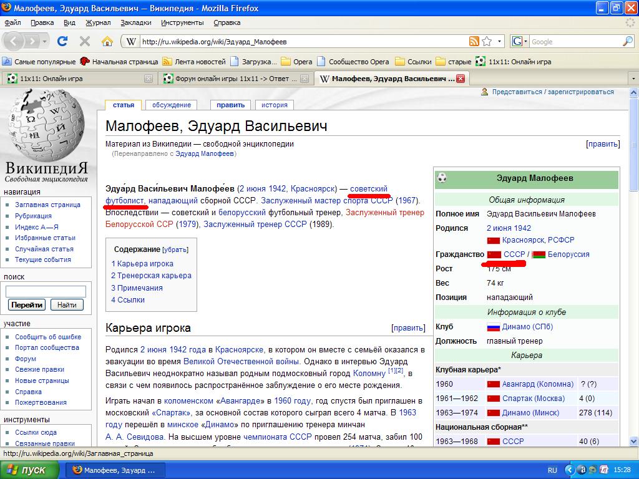Image resolution: width=639 pixels, height=479 pixels.
Task: Switch to the обсуждение tab
Action: (172, 105)
